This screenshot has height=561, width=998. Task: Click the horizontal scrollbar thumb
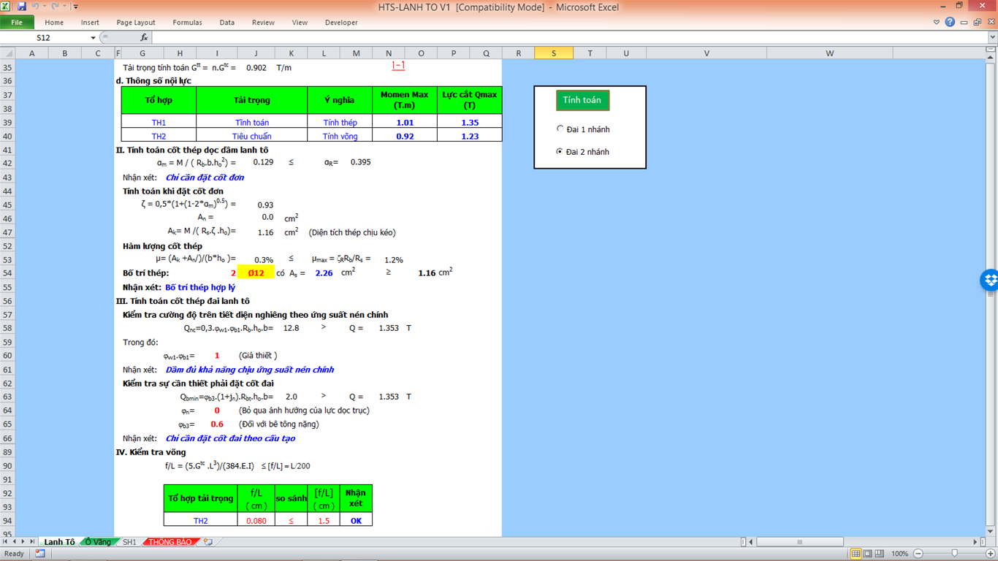[x=799, y=542]
